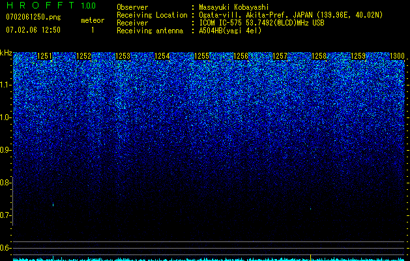Click the 1254 time marker

click(162, 56)
